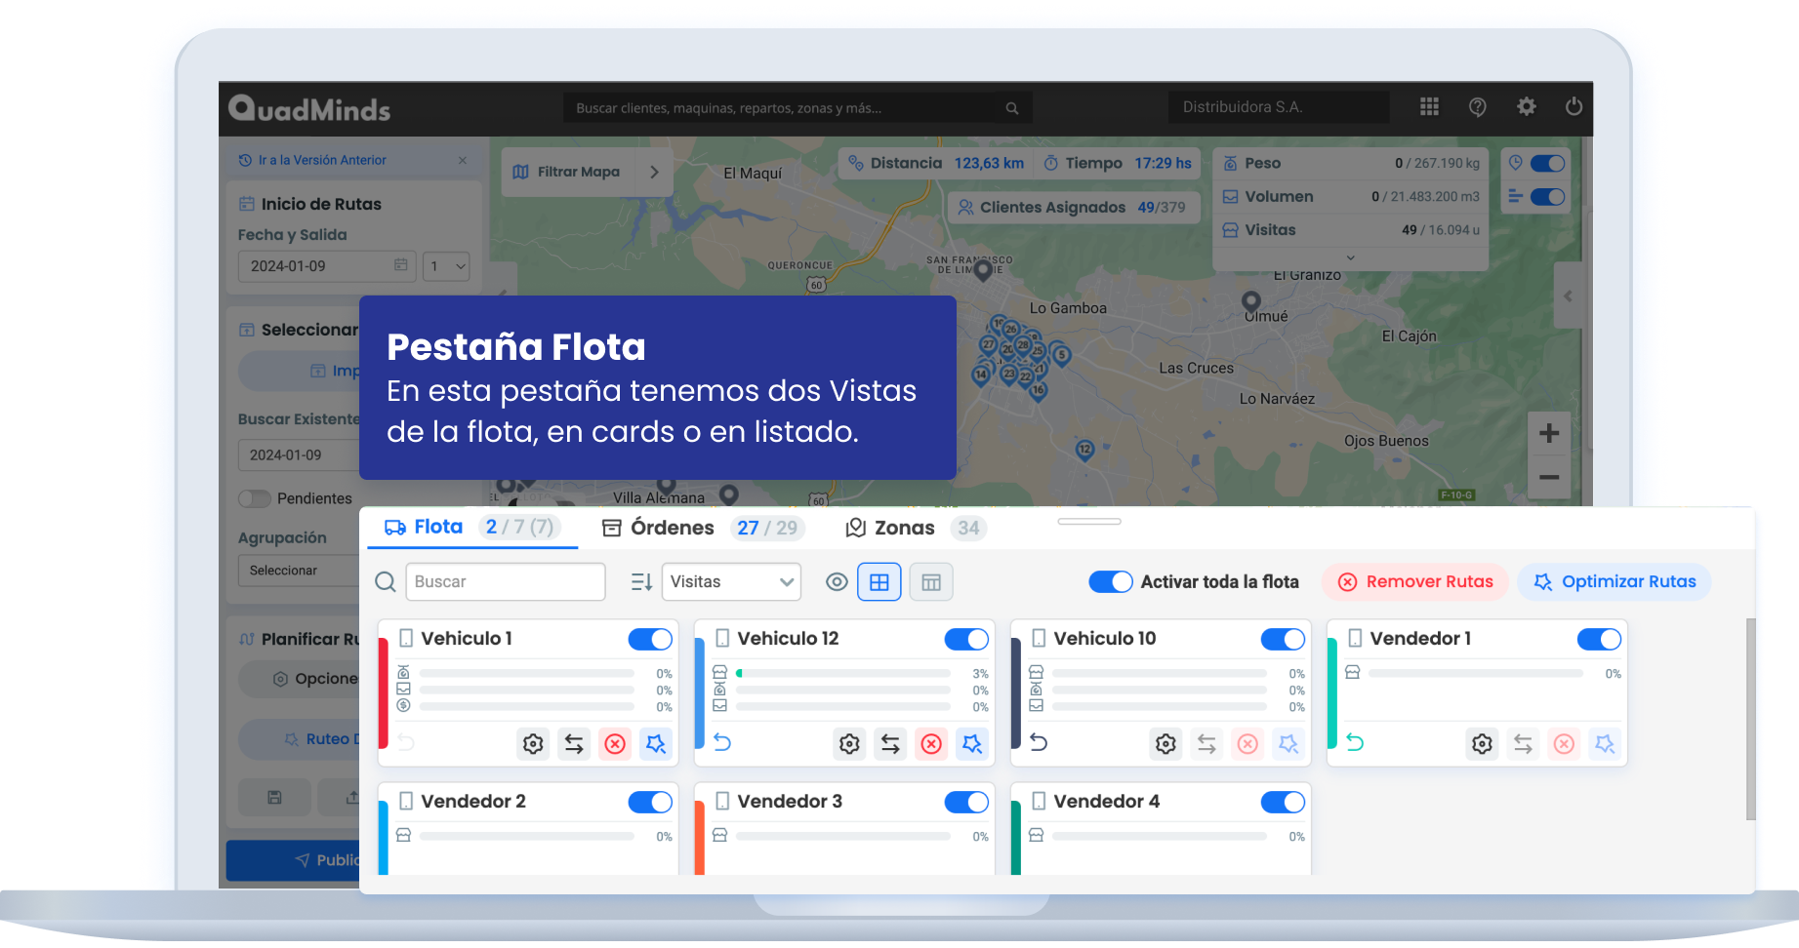
Task: Click the Vehiculo 12 visits progress bar
Action: tap(843, 673)
